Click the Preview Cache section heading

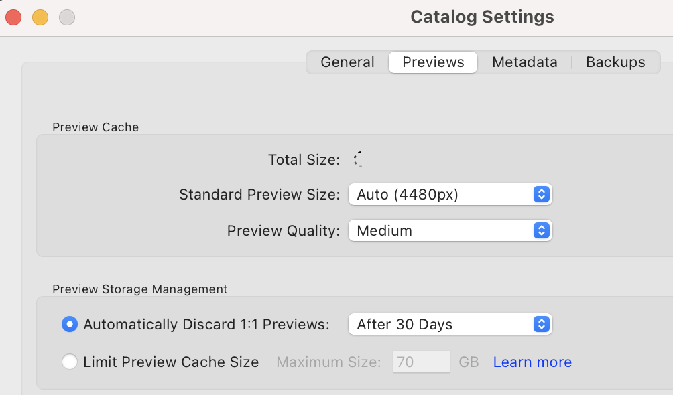95,127
